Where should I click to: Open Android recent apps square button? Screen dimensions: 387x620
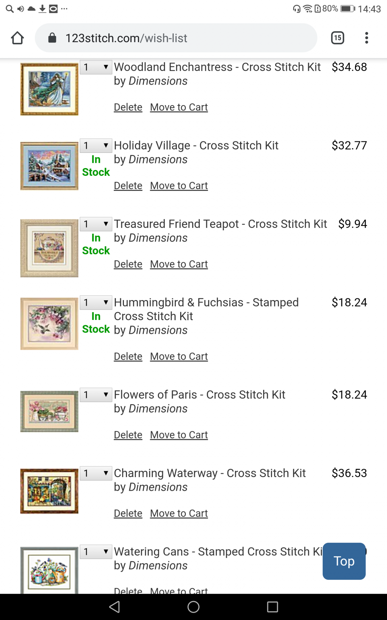272,607
